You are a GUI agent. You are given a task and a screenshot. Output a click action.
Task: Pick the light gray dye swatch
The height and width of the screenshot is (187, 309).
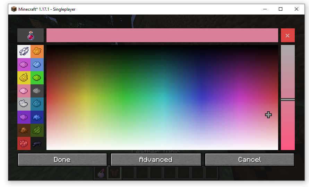[x=24, y=104]
